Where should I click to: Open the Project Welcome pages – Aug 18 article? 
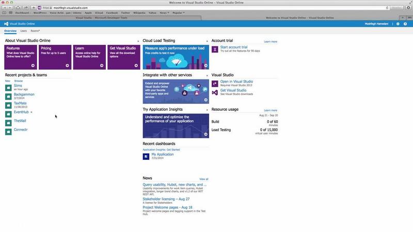pyautogui.click(x=167, y=207)
